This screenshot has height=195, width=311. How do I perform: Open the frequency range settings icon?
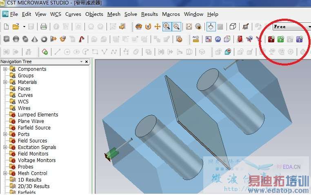click(218, 39)
